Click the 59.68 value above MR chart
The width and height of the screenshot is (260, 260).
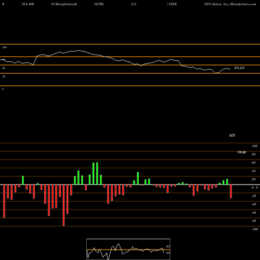pos(242,152)
